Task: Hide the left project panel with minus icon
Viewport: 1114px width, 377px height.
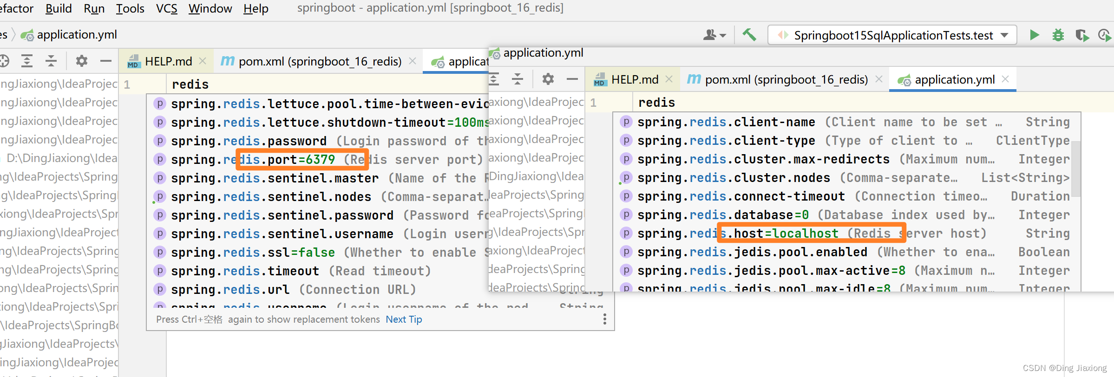Action: (x=106, y=61)
